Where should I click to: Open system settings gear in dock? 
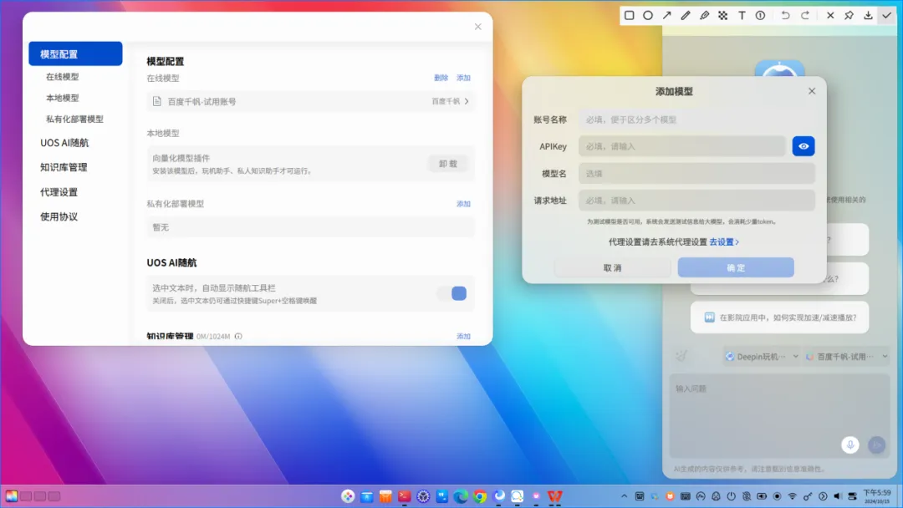point(423,496)
